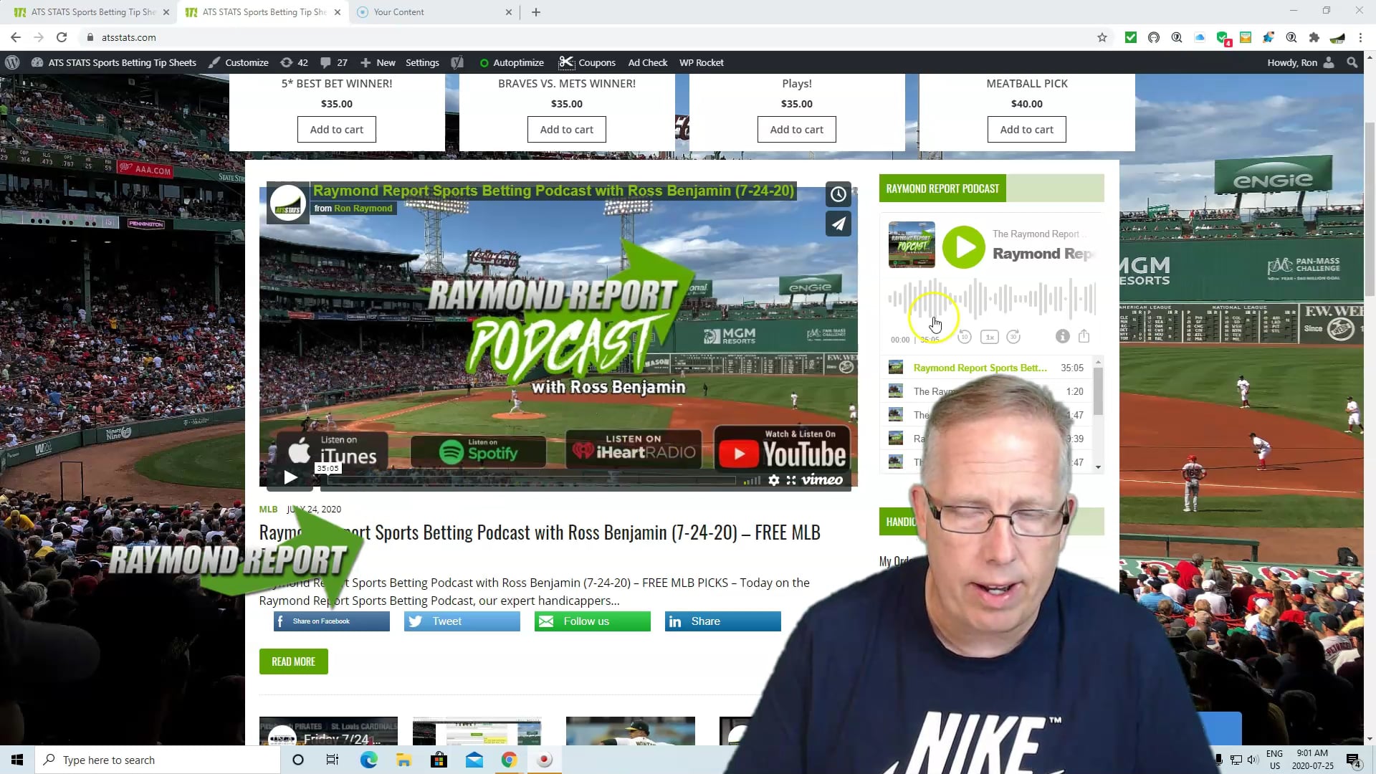1376x774 pixels.
Task: Open the MLB category link
Action: [268, 510]
